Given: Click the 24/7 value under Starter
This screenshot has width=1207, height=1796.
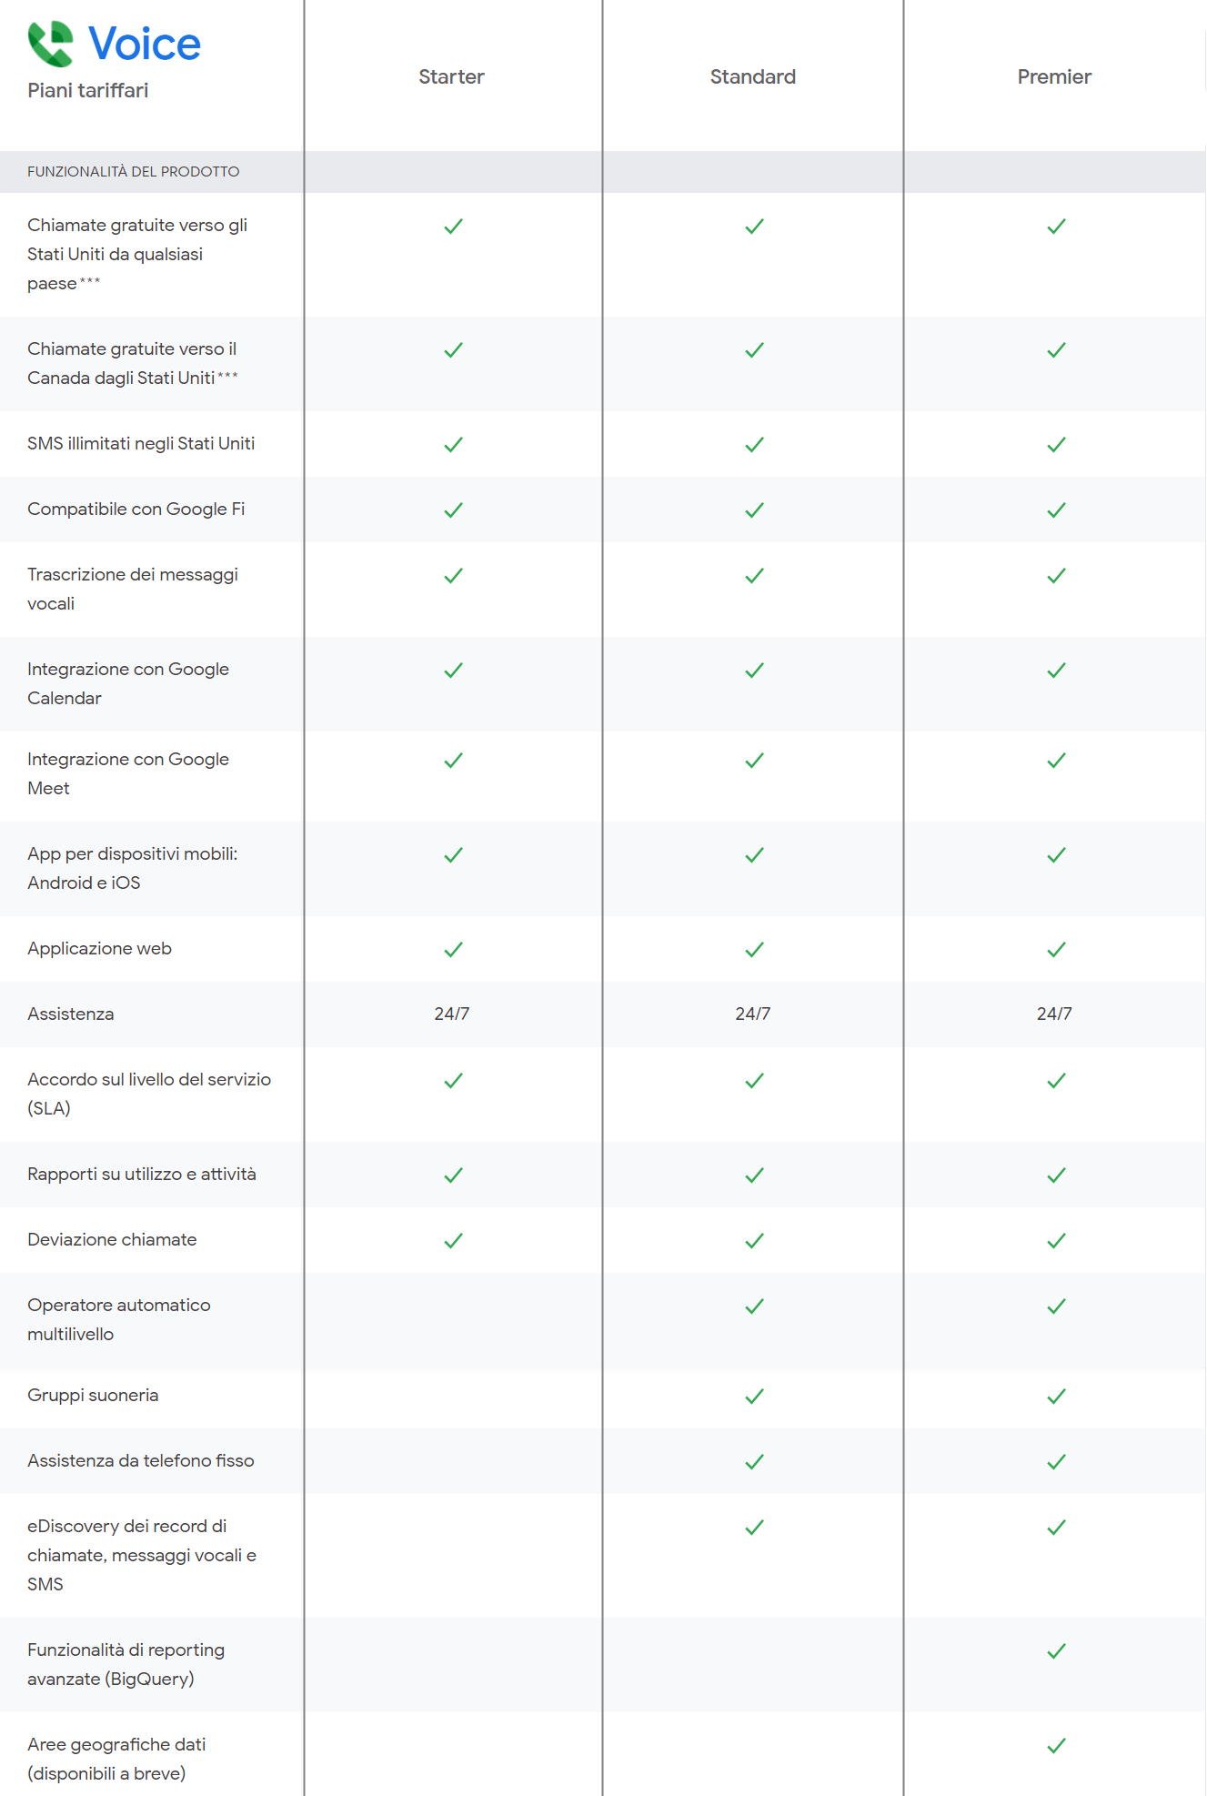Looking at the screenshot, I should (x=452, y=1014).
